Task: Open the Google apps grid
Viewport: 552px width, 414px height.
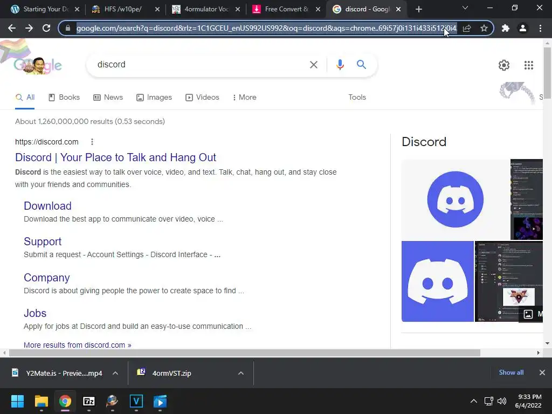Action: (x=528, y=65)
